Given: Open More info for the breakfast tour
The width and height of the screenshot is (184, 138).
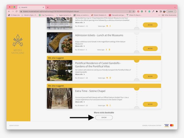Looking at the screenshot, I should [x=80, y=23].
